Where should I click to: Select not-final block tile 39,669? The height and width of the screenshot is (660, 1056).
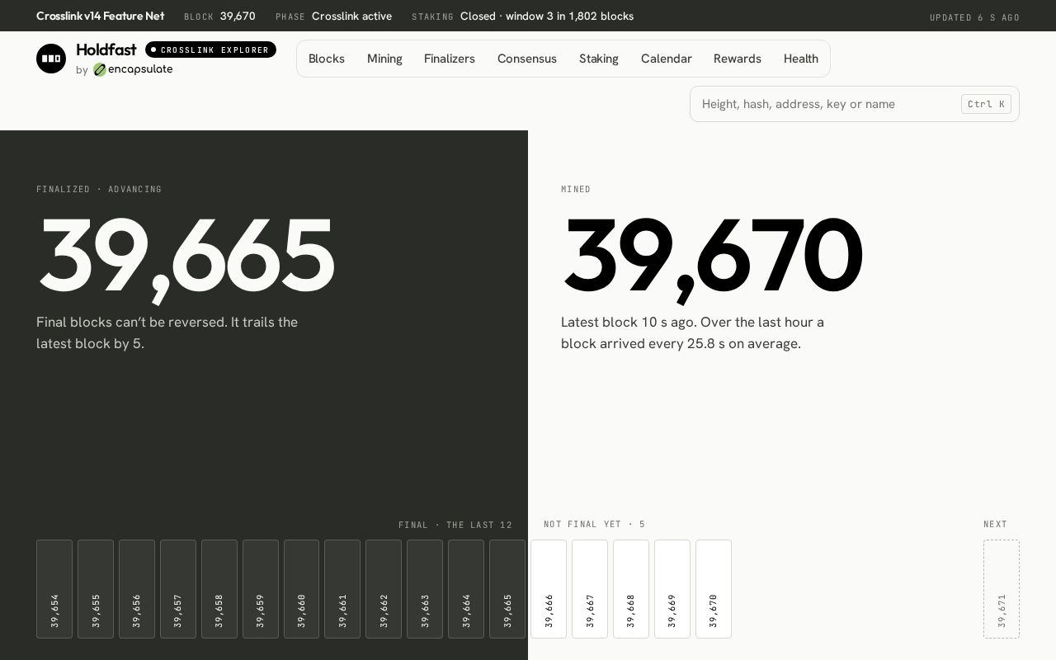[x=672, y=589]
